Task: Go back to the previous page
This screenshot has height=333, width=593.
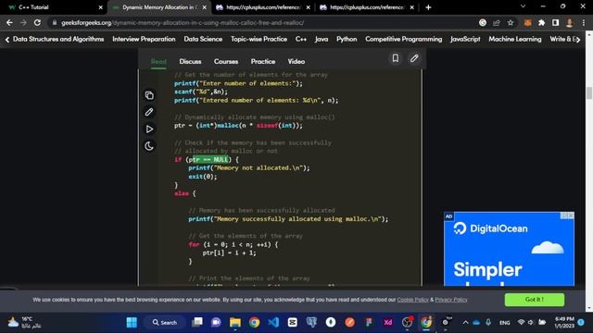Action: [x=9, y=22]
